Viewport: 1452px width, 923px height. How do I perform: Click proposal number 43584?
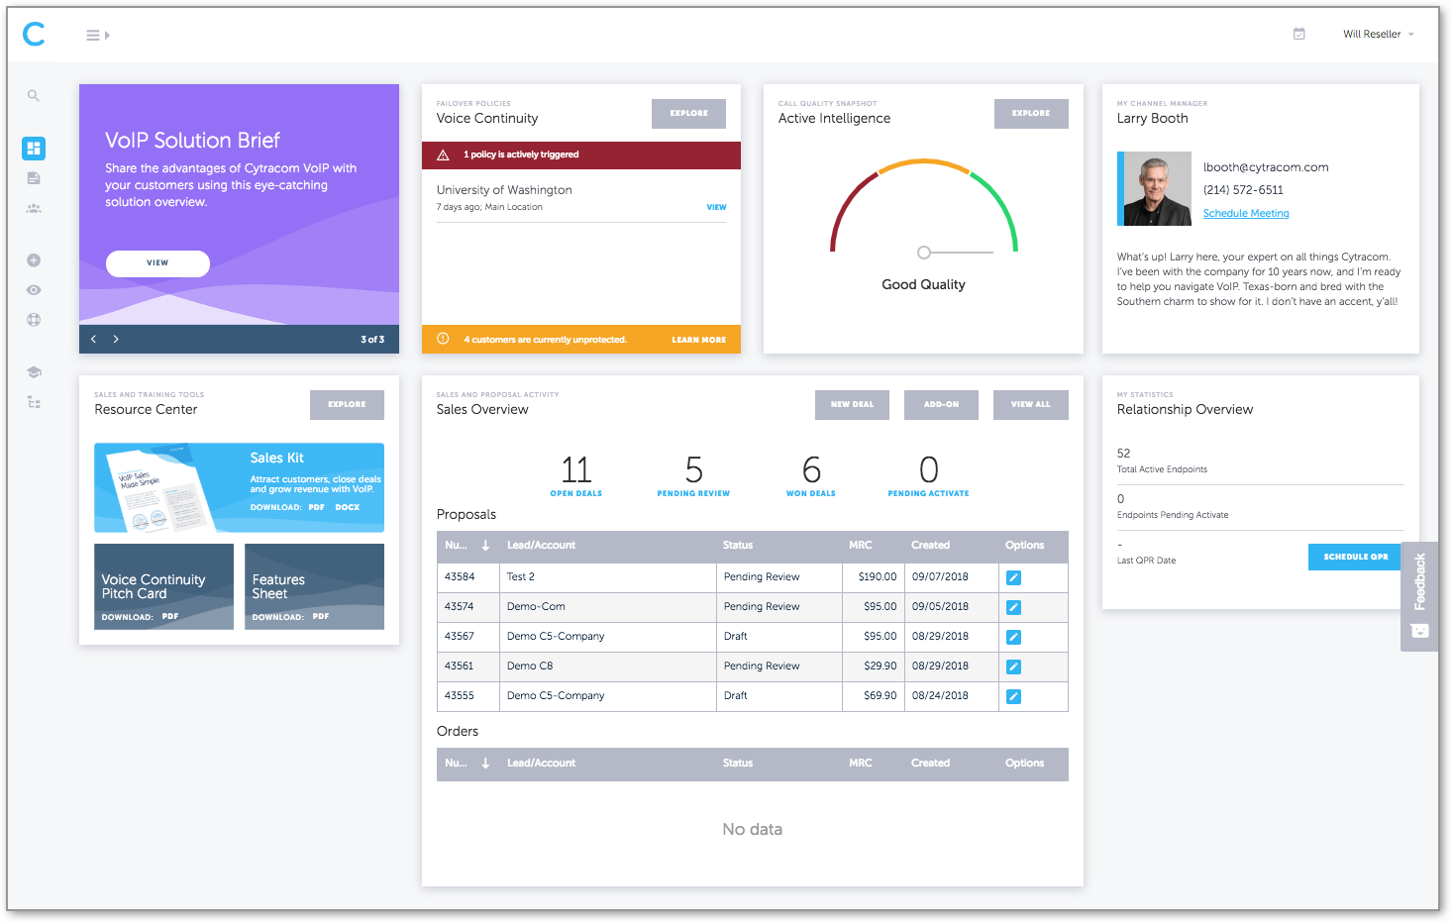[460, 577]
